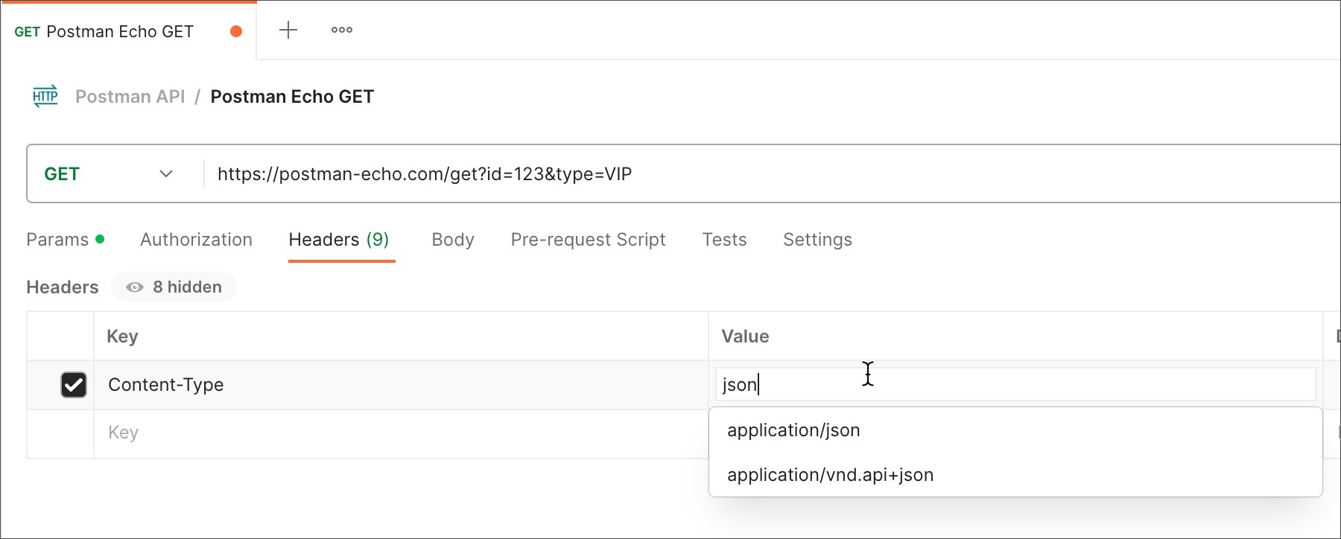Select application/json from suggestions
The image size is (1341, 539).
(x=793, y=430)
